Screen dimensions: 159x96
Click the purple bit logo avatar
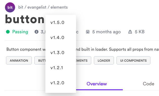click(10, 7)
